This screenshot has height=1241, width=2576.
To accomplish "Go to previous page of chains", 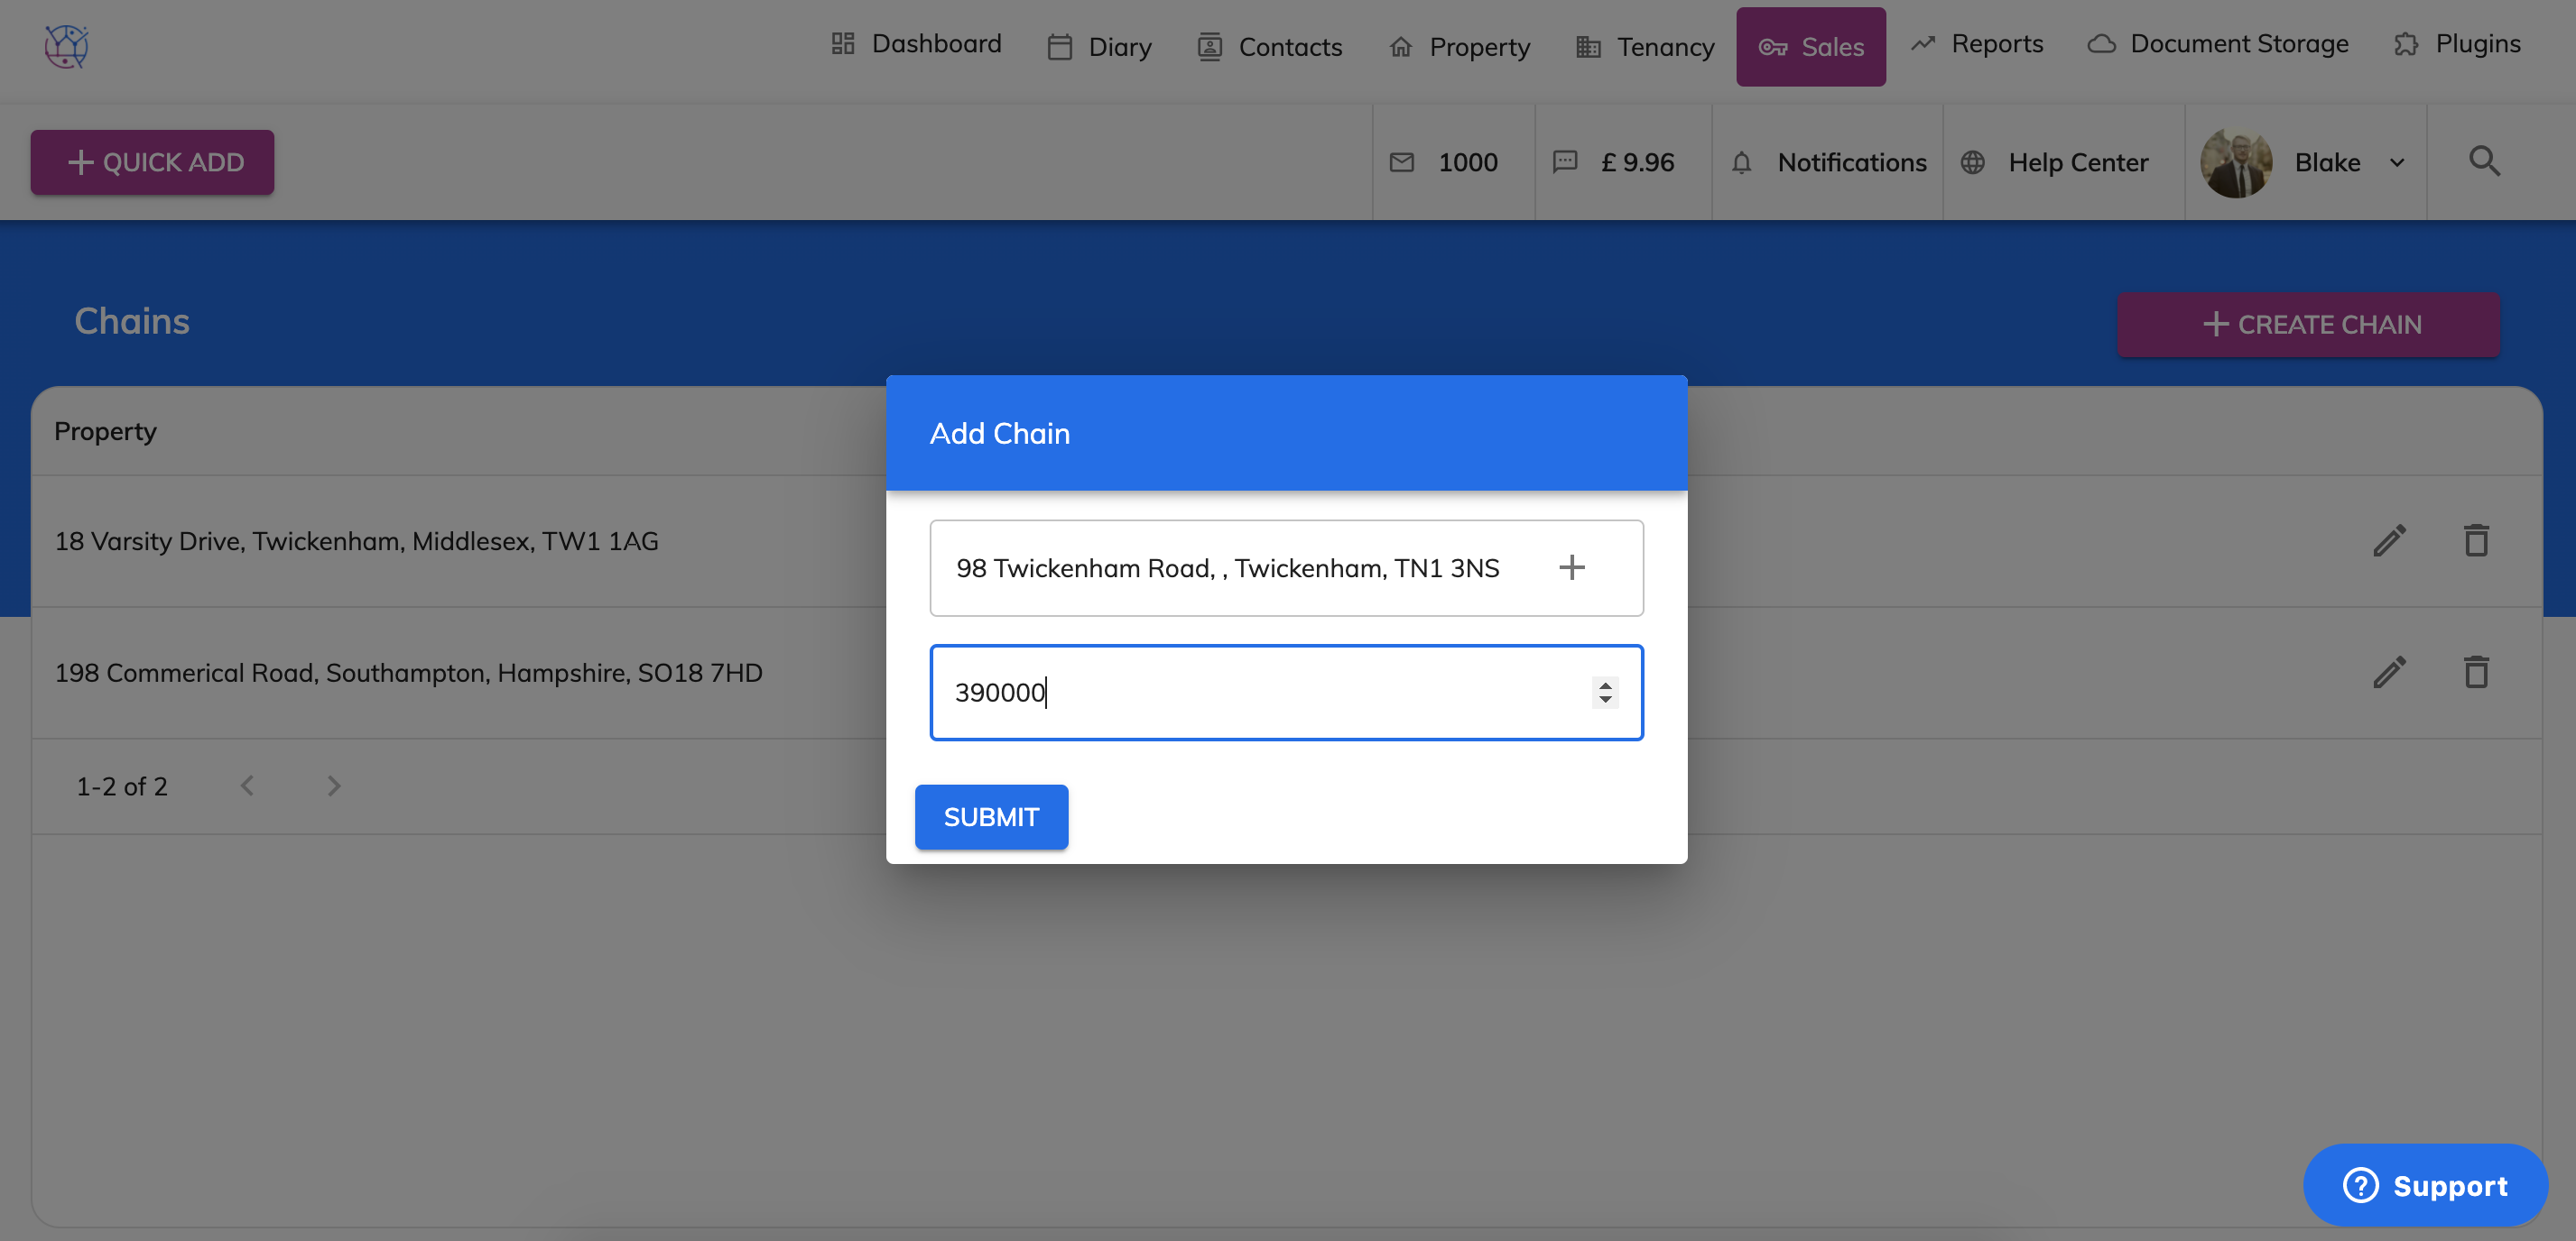I will point(247,786).
